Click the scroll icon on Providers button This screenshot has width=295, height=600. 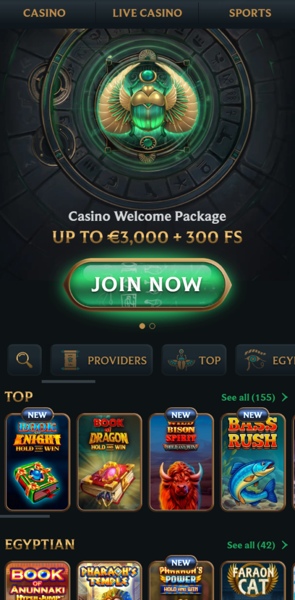point(70,360)
